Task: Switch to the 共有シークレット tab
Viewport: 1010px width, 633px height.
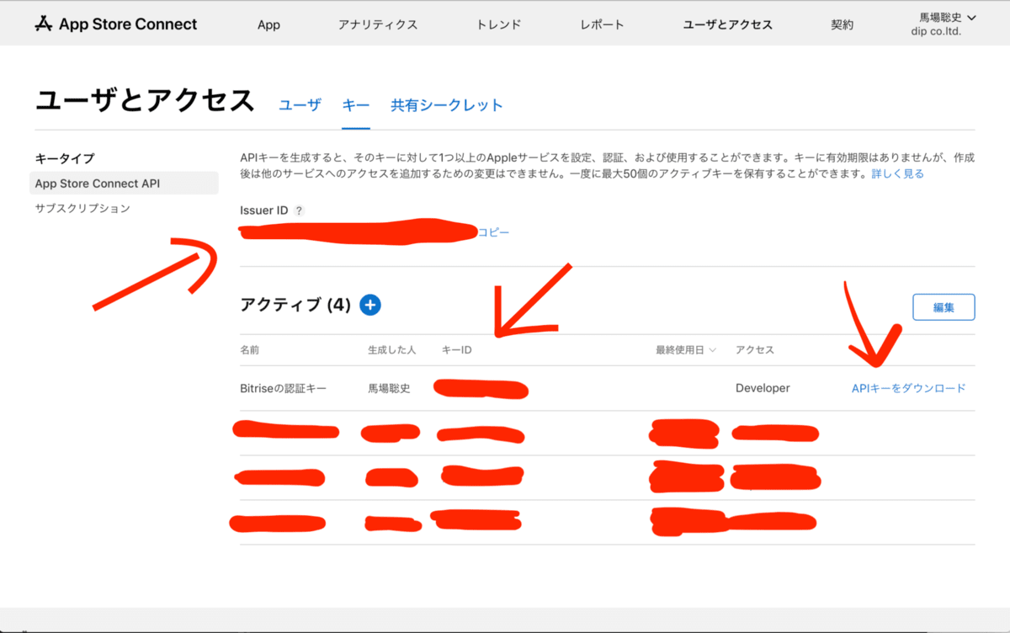Action: click(x=447, y=105)
